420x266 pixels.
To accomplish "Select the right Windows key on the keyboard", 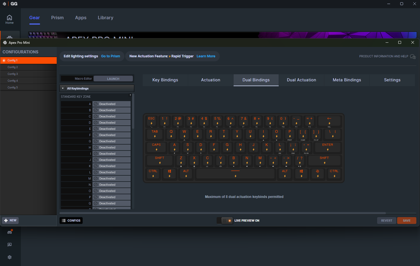I will pos(301,174).
